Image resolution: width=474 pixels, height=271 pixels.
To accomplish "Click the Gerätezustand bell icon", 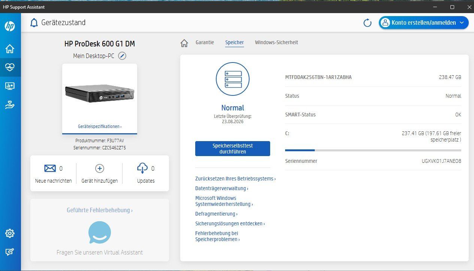I will point(34,23).
